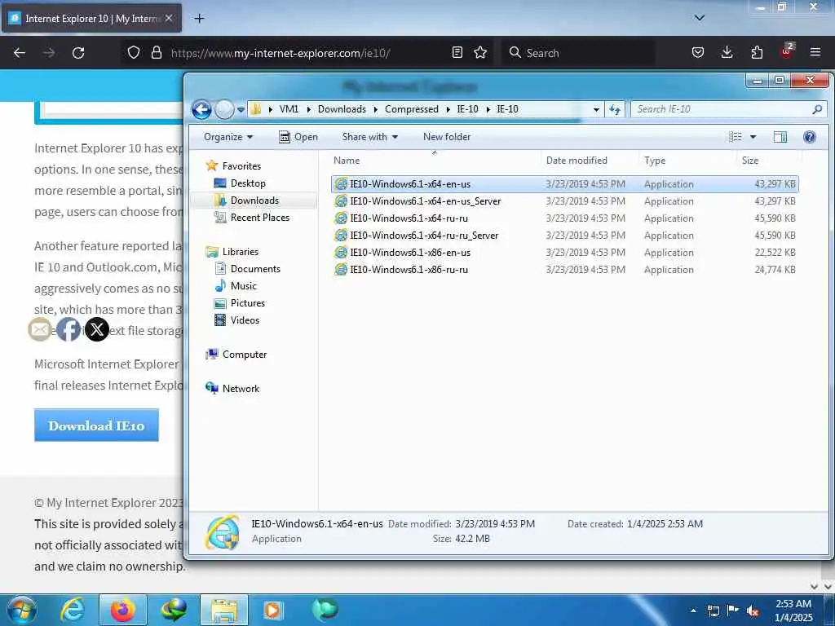Open Firefox hamburger menu
The width and height of the screenshot is (835, 626).
(815, 52)
